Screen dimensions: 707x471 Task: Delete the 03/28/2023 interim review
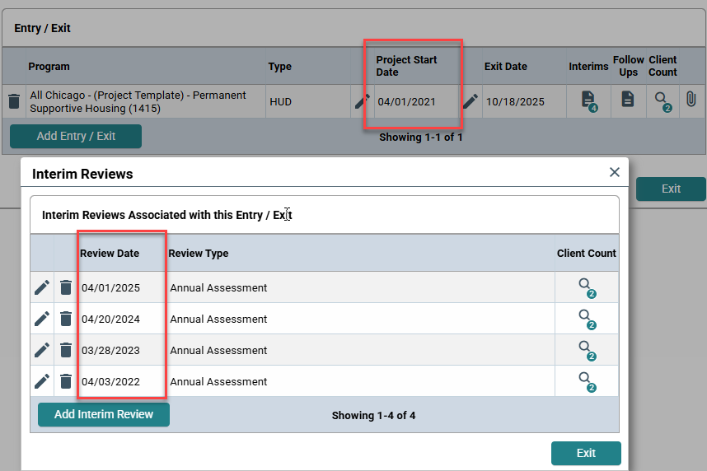point(66,350)
